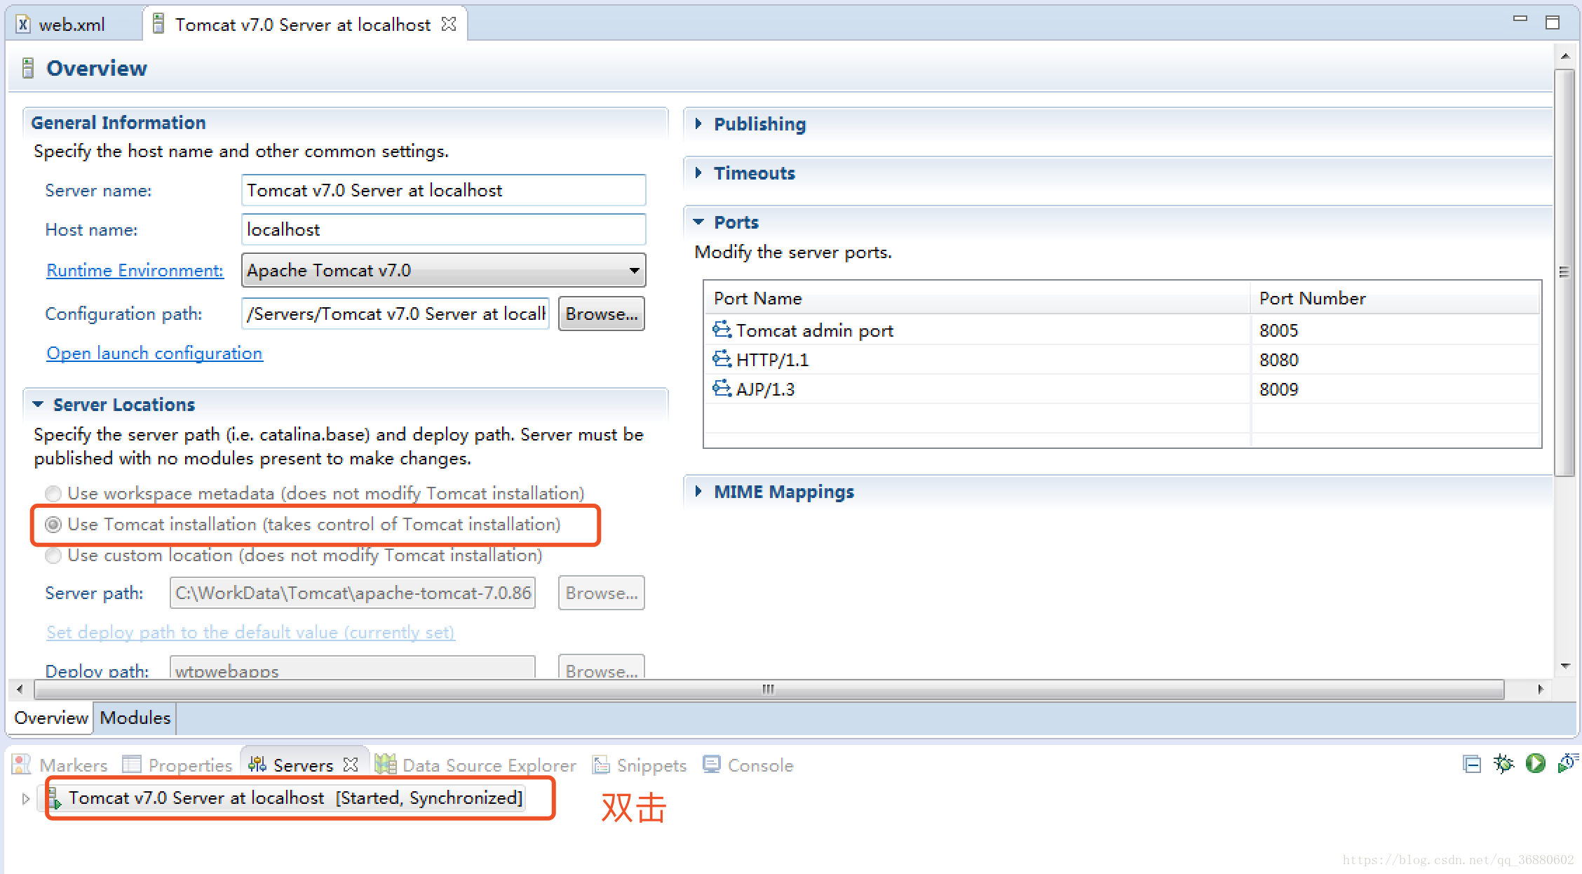Click the Markers view icon
The image size is (1582, 874).
[x=22, y=764]
